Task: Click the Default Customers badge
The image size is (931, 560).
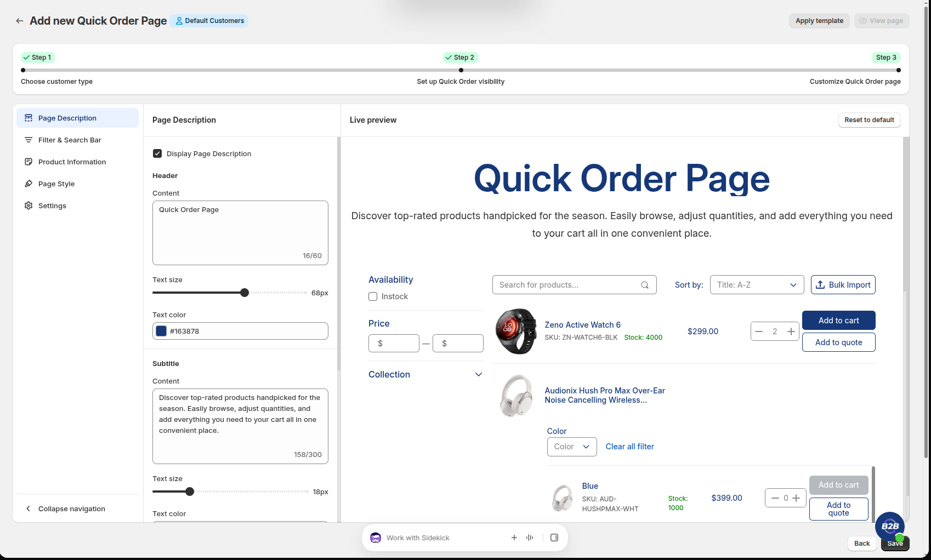Action: point(209,21)
